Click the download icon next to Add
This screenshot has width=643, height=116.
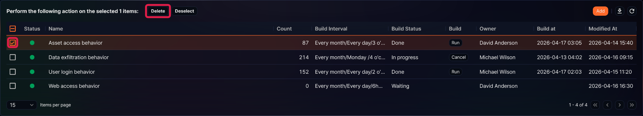[x=620, y=11]
